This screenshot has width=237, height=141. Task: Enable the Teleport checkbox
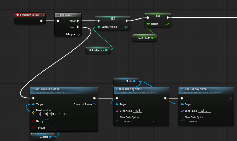pos(47,127)
